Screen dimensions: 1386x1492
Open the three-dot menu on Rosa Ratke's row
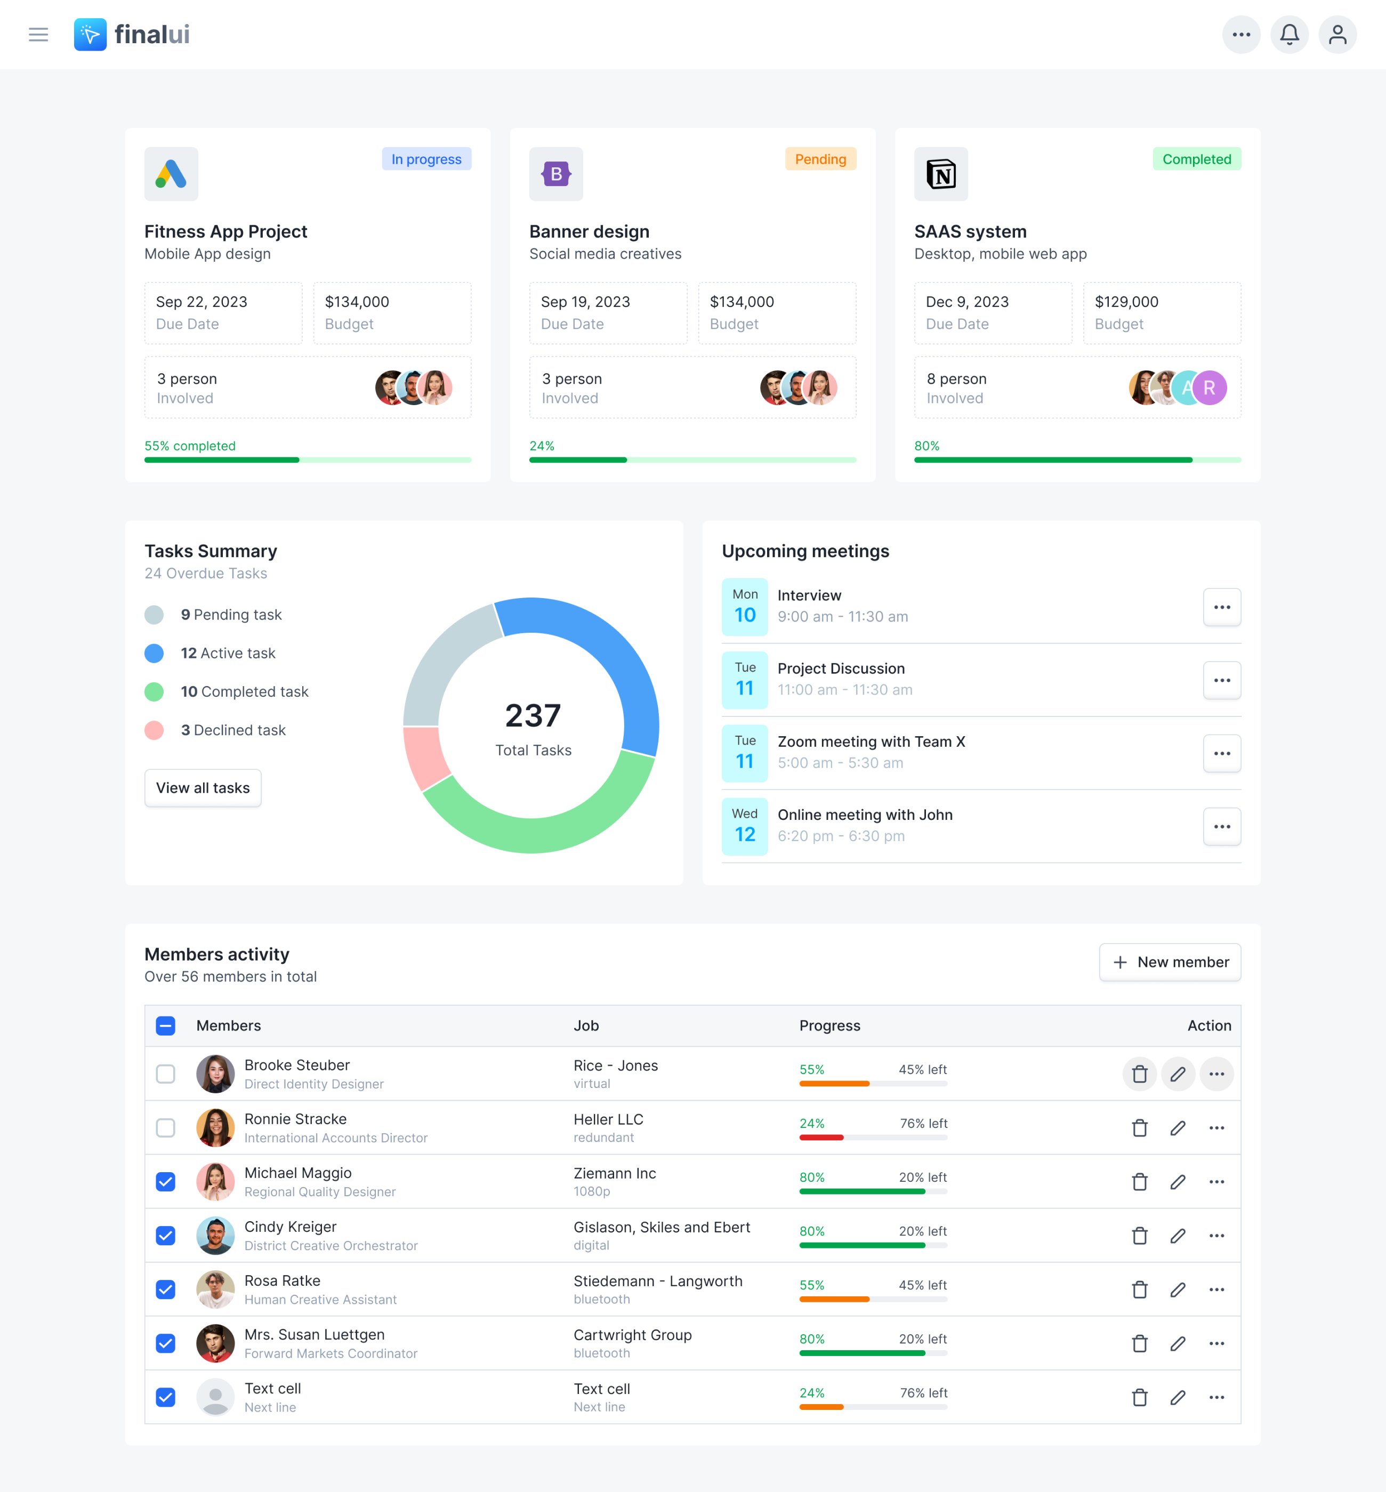[x=1217, y=1289]
